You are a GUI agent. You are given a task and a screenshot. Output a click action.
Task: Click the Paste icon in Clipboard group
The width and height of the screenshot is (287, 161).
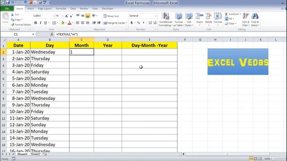(x=5, y=17)
